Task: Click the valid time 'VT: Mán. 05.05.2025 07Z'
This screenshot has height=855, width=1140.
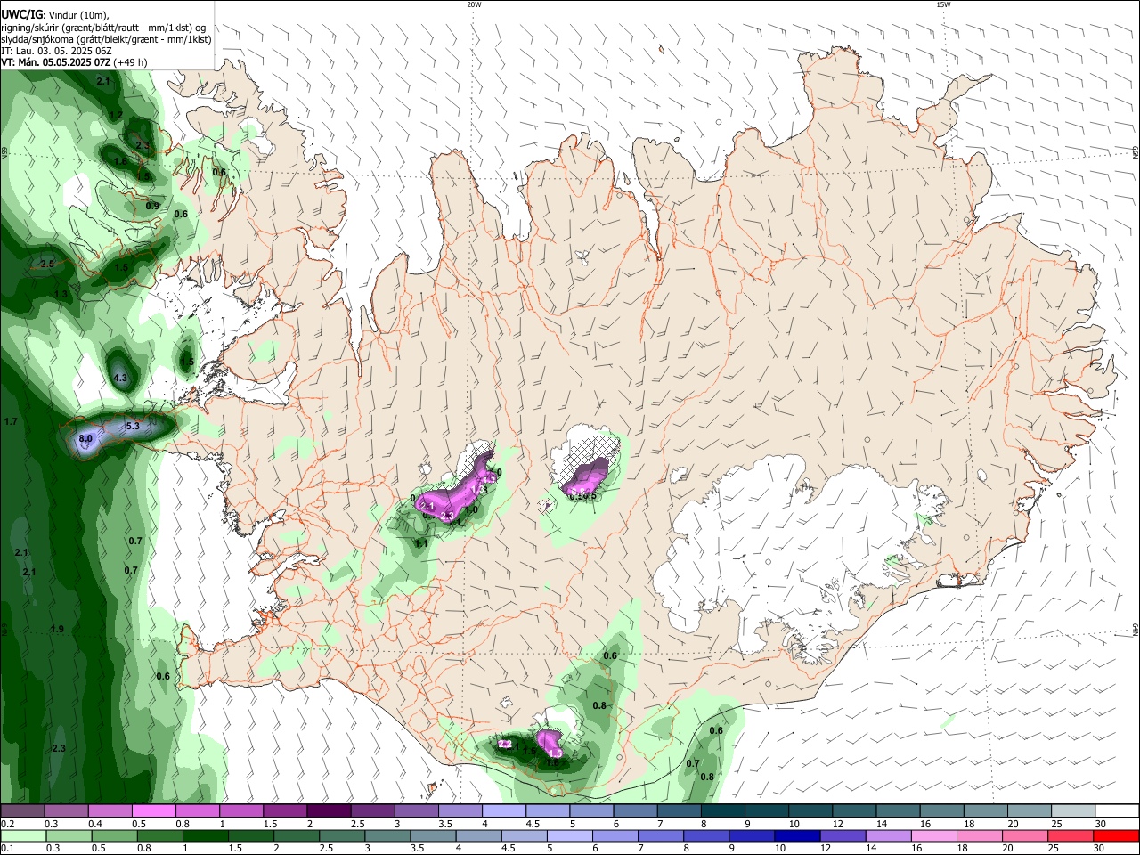Action: 56,62
